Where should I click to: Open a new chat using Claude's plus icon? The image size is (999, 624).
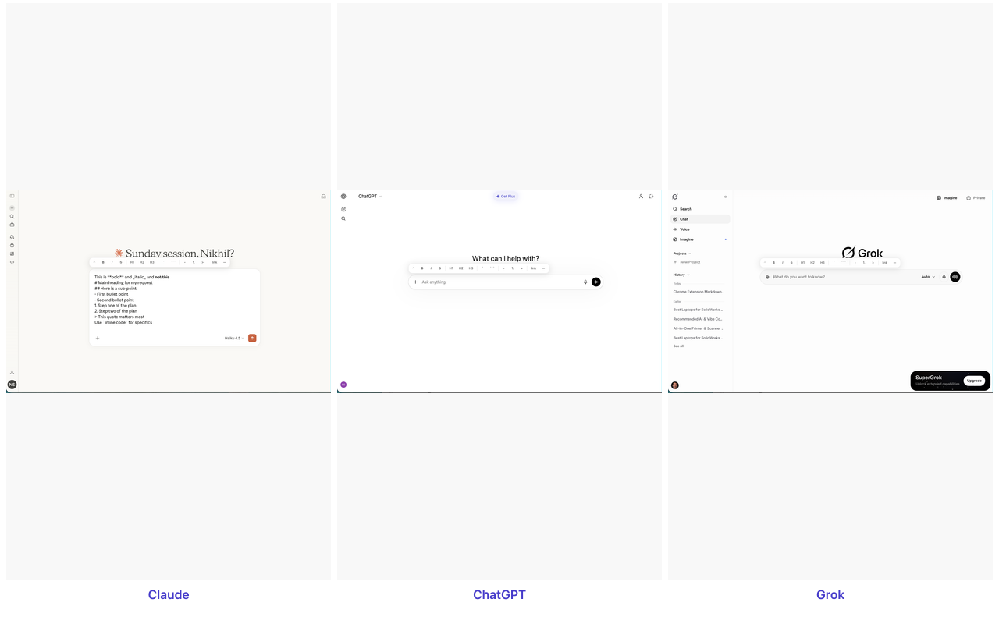[x=12, y=207]
